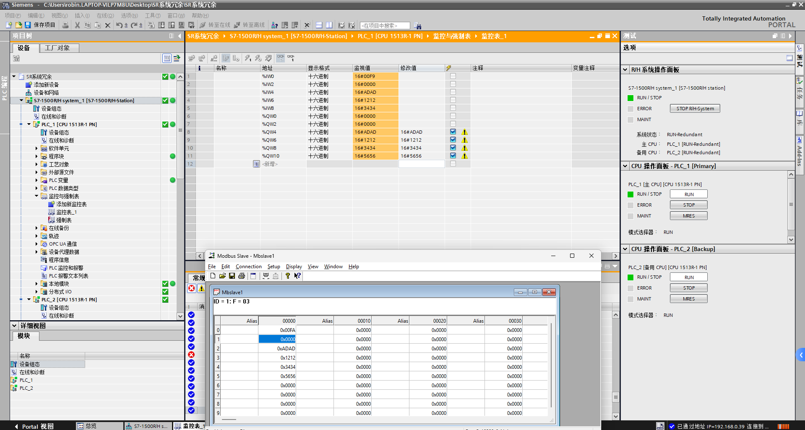The image size is (805, 430).
Task: Toggle the modify checkbox for %IW4 row
Action: (x=453, y=92)
